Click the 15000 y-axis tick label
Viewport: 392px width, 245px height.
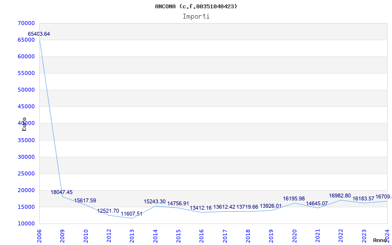[26, 207]
